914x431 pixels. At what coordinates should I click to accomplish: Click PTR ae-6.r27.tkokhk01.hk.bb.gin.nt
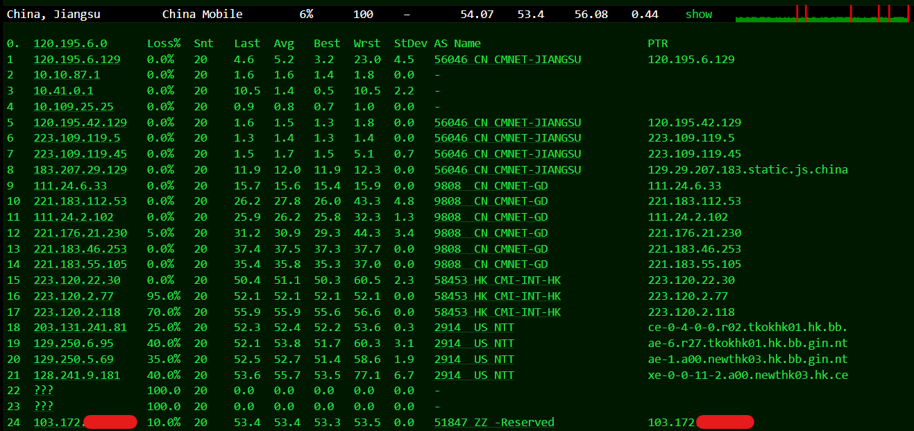[x=748, y=344]
